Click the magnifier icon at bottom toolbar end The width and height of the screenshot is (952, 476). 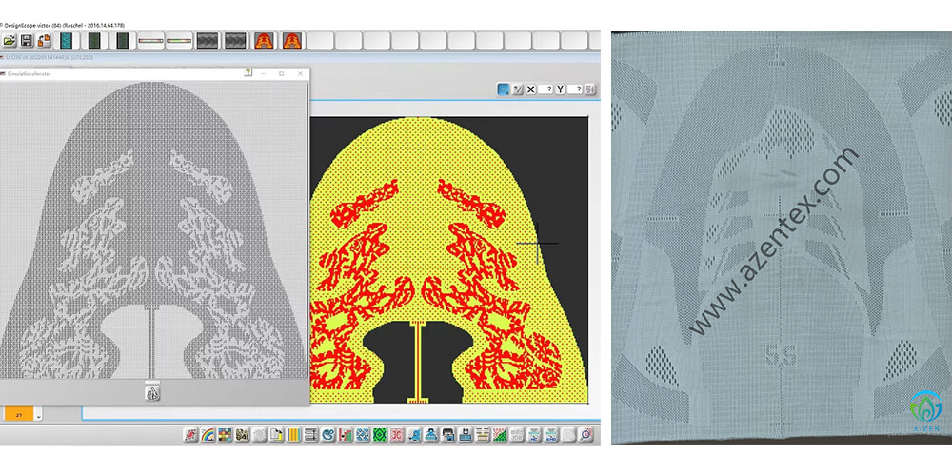click(x=586, y=435)
